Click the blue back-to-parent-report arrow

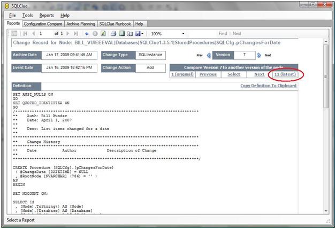click(x=87, y=34)
